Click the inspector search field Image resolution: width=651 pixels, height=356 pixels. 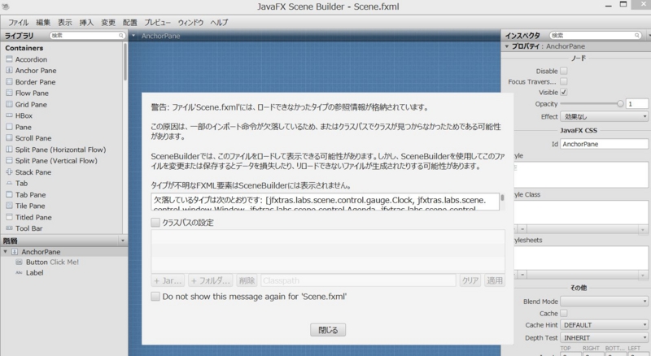coord(595,36)
